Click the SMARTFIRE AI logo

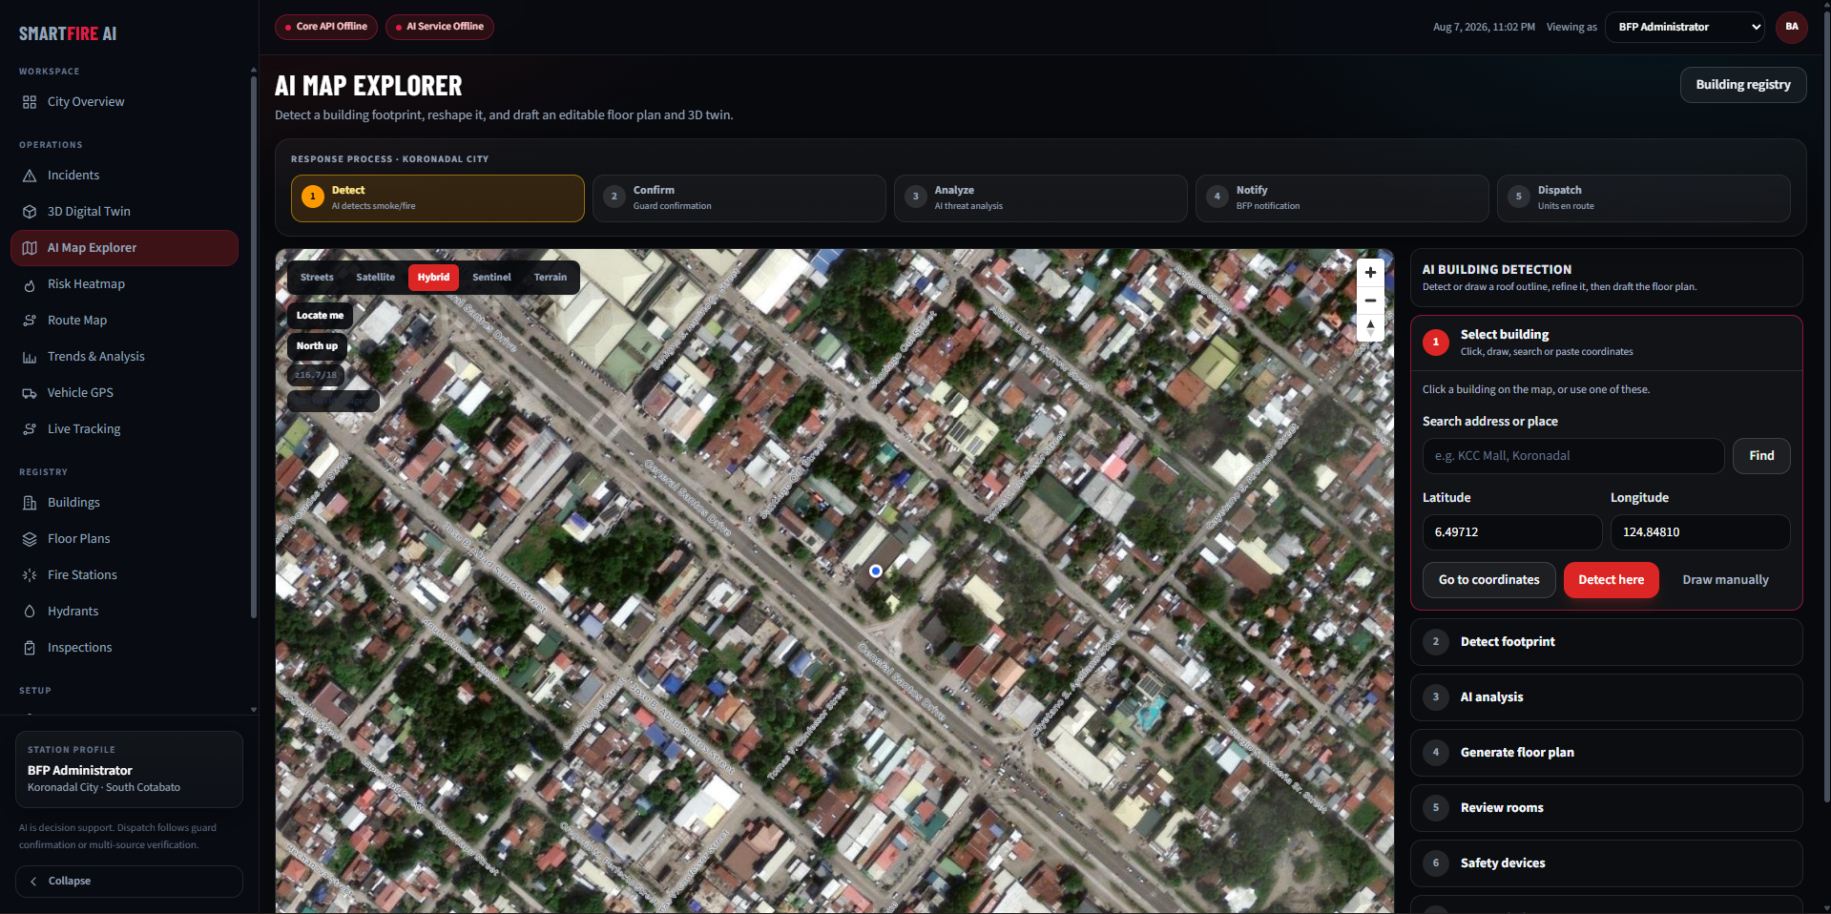pos(68,33)
